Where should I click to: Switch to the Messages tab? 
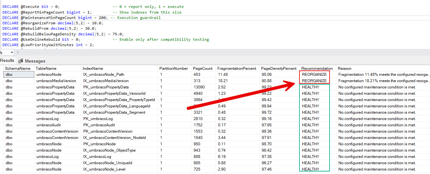click(x=32, y=61)
